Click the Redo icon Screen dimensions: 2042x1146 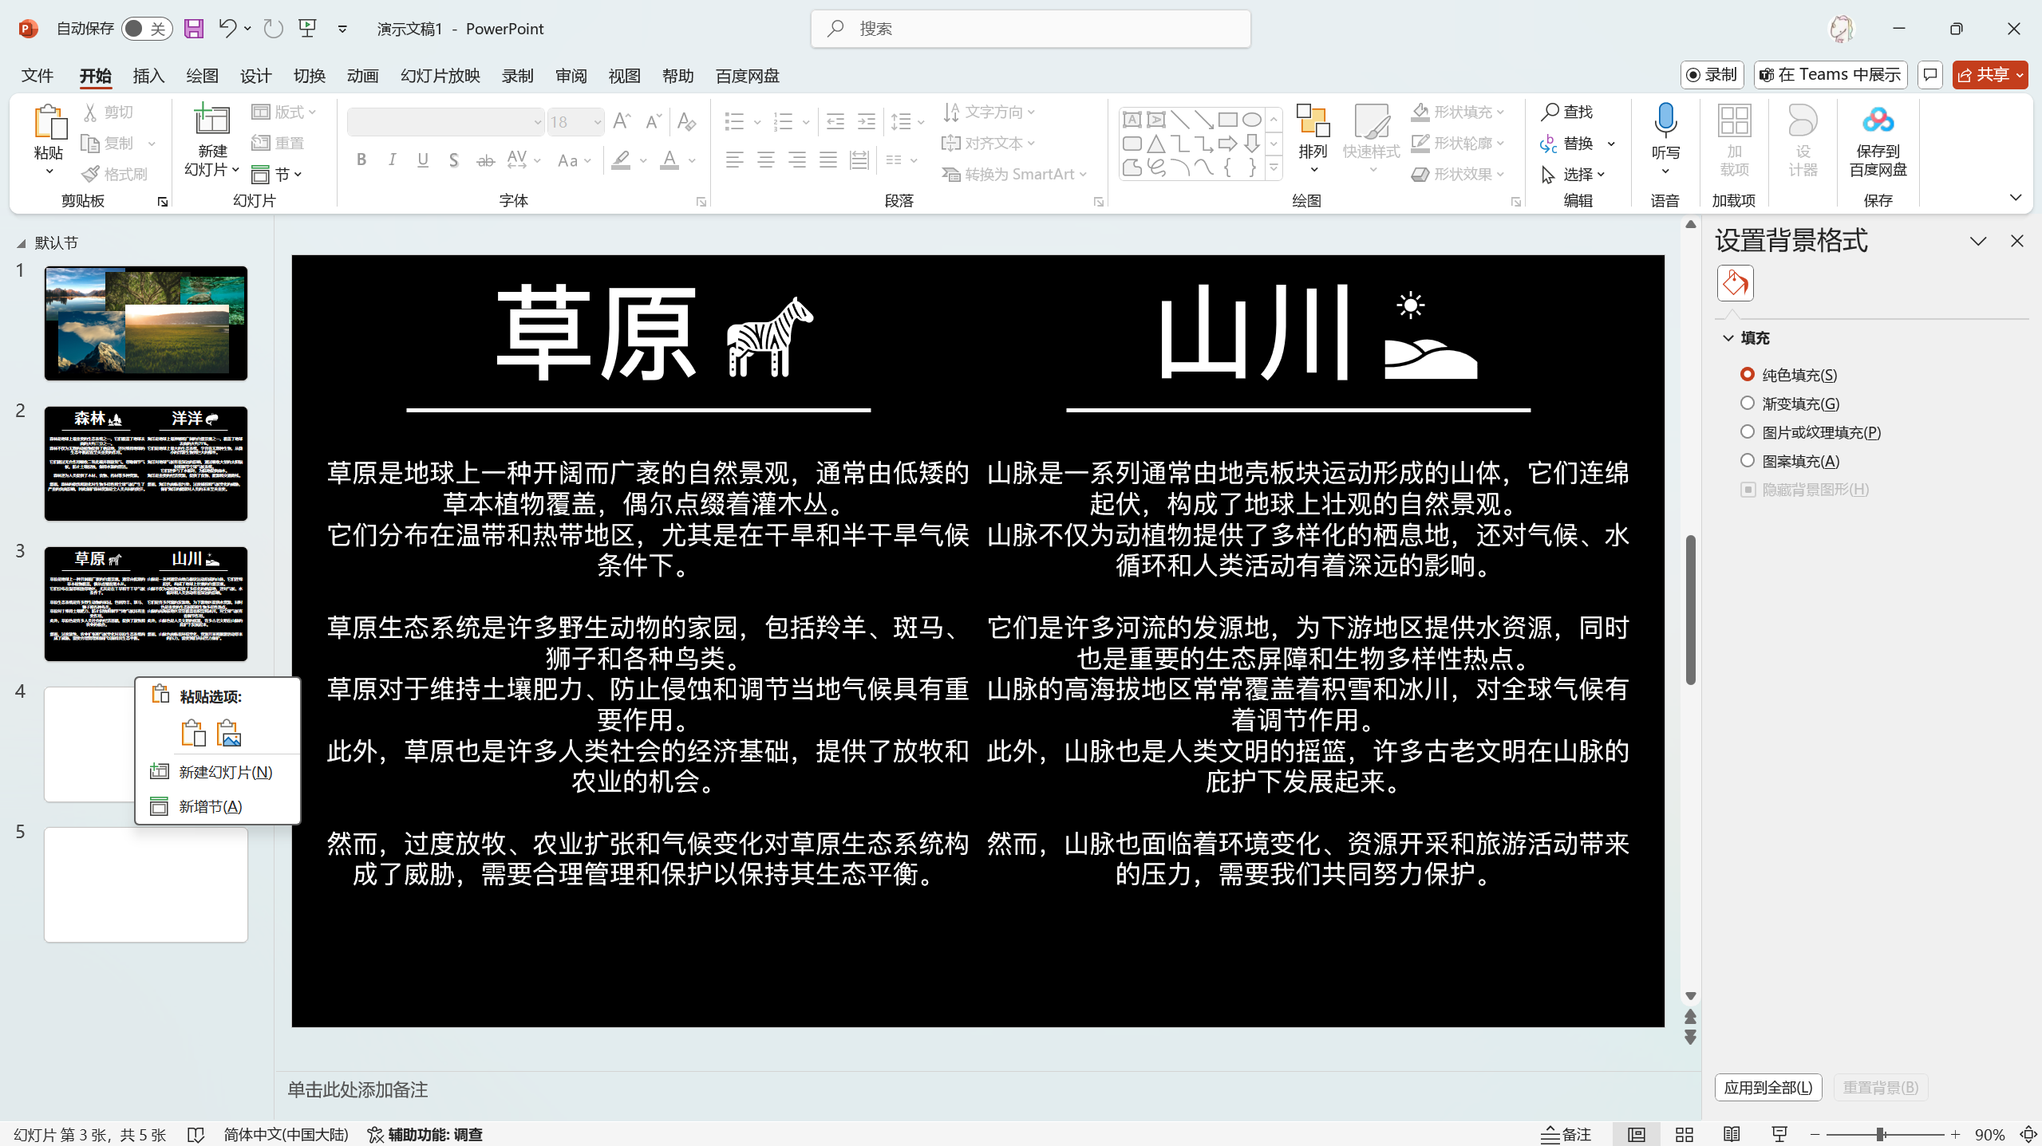[x=274, y=29]
